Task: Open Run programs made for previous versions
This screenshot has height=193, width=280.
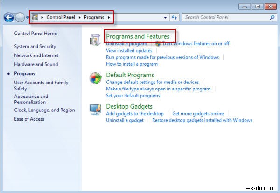Action: coord(162,57)
